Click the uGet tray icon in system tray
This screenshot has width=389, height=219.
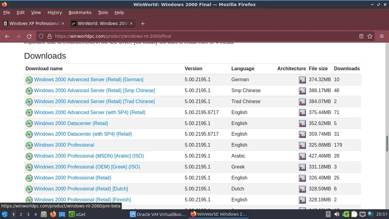point(346,214)
